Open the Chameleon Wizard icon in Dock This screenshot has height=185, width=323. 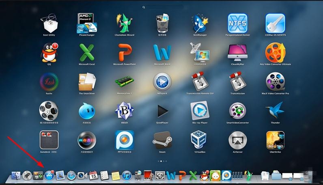tap(248, 176)
